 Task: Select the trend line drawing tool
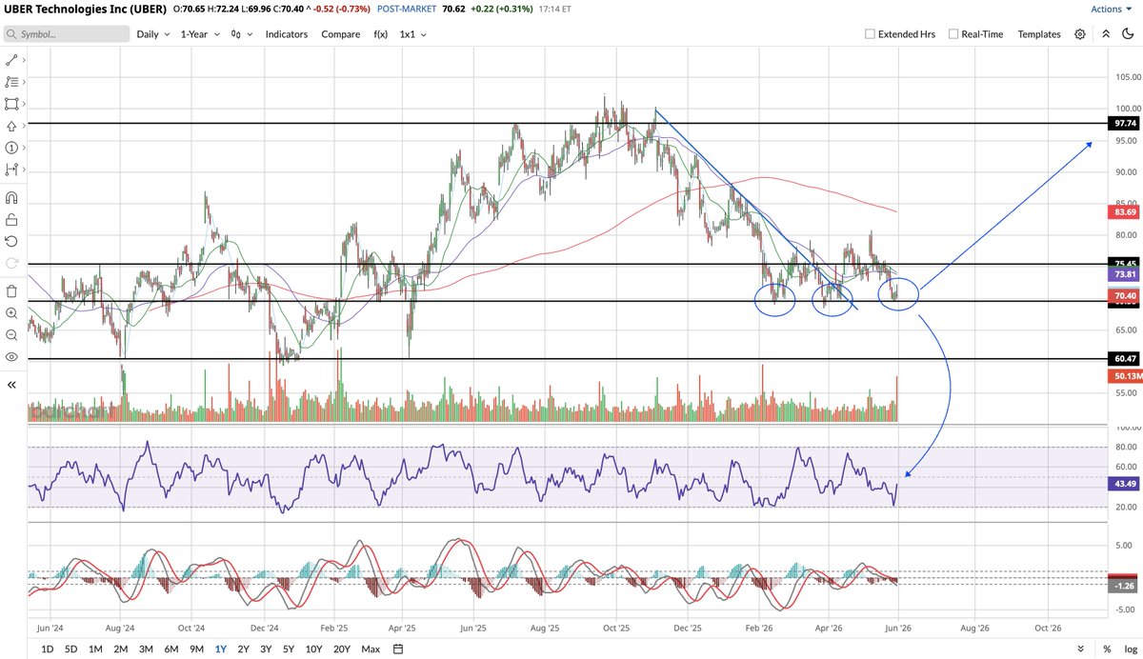[x=10, y=59]
